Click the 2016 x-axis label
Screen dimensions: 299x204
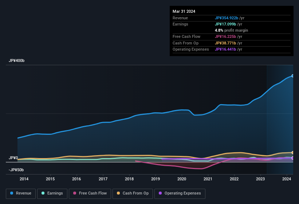pyautogui.click(x=76, y=179)
